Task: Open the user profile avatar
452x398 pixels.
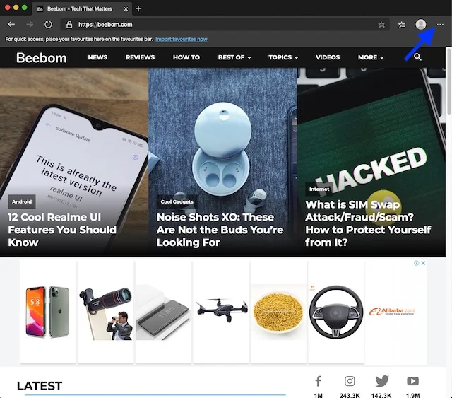Action: [x=421, y=25]
